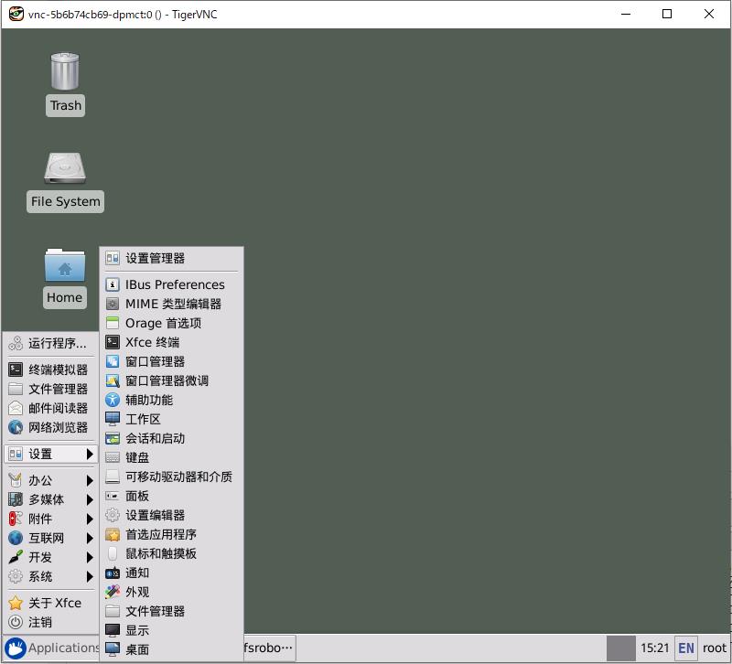Click "窗口管理器微调" text label

coord(167,380)
